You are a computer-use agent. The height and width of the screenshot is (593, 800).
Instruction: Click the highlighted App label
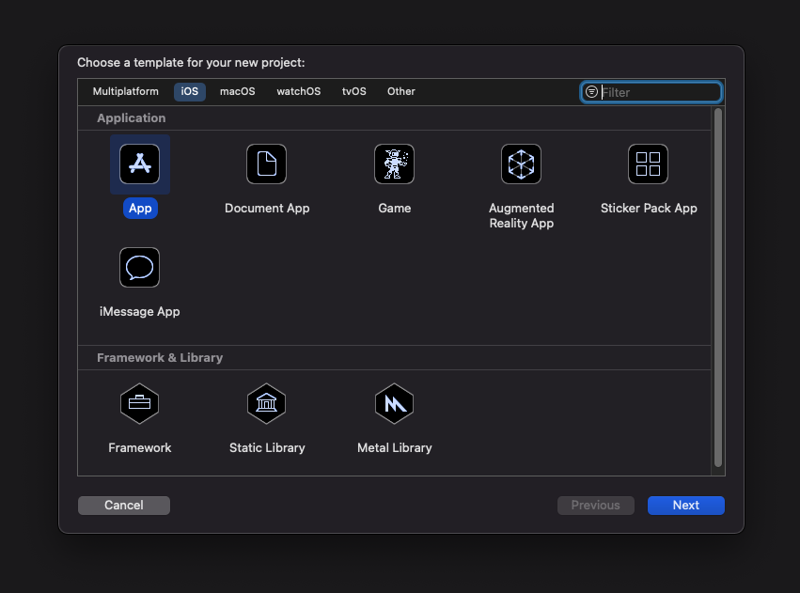(140, 208)
